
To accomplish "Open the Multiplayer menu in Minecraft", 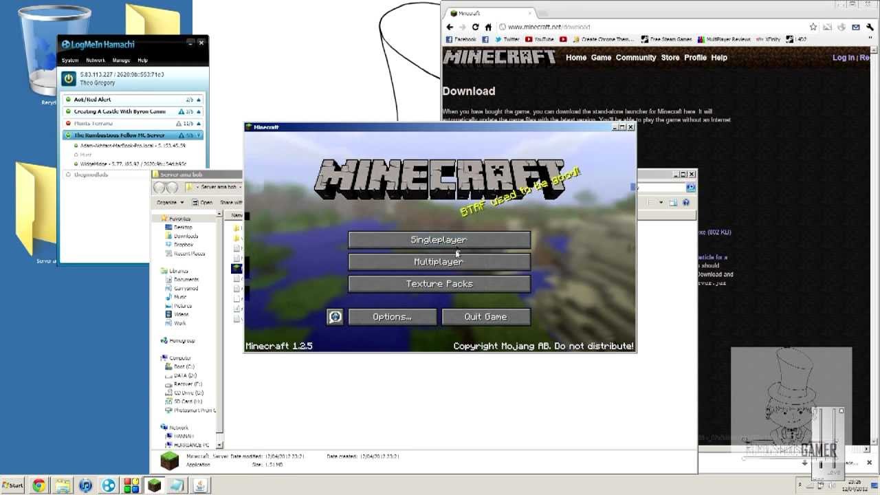I will [x=439, y=262].
